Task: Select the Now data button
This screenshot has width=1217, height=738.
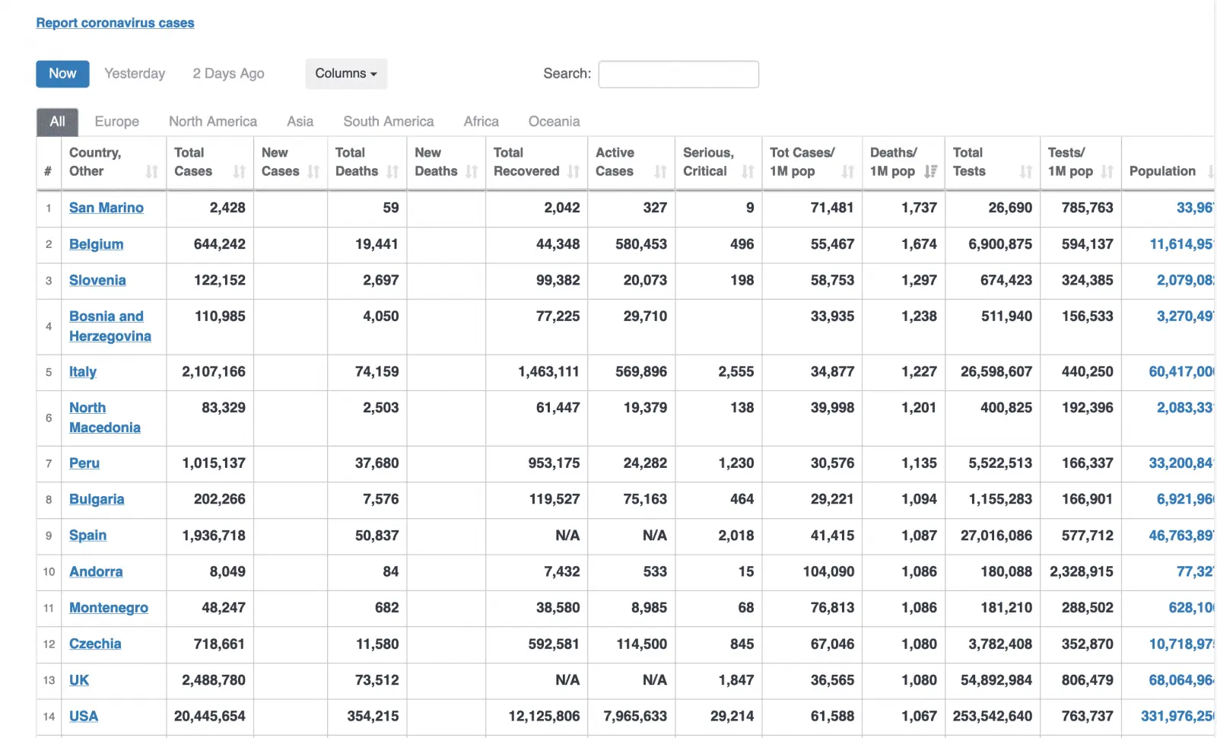Action: point(62,74)
